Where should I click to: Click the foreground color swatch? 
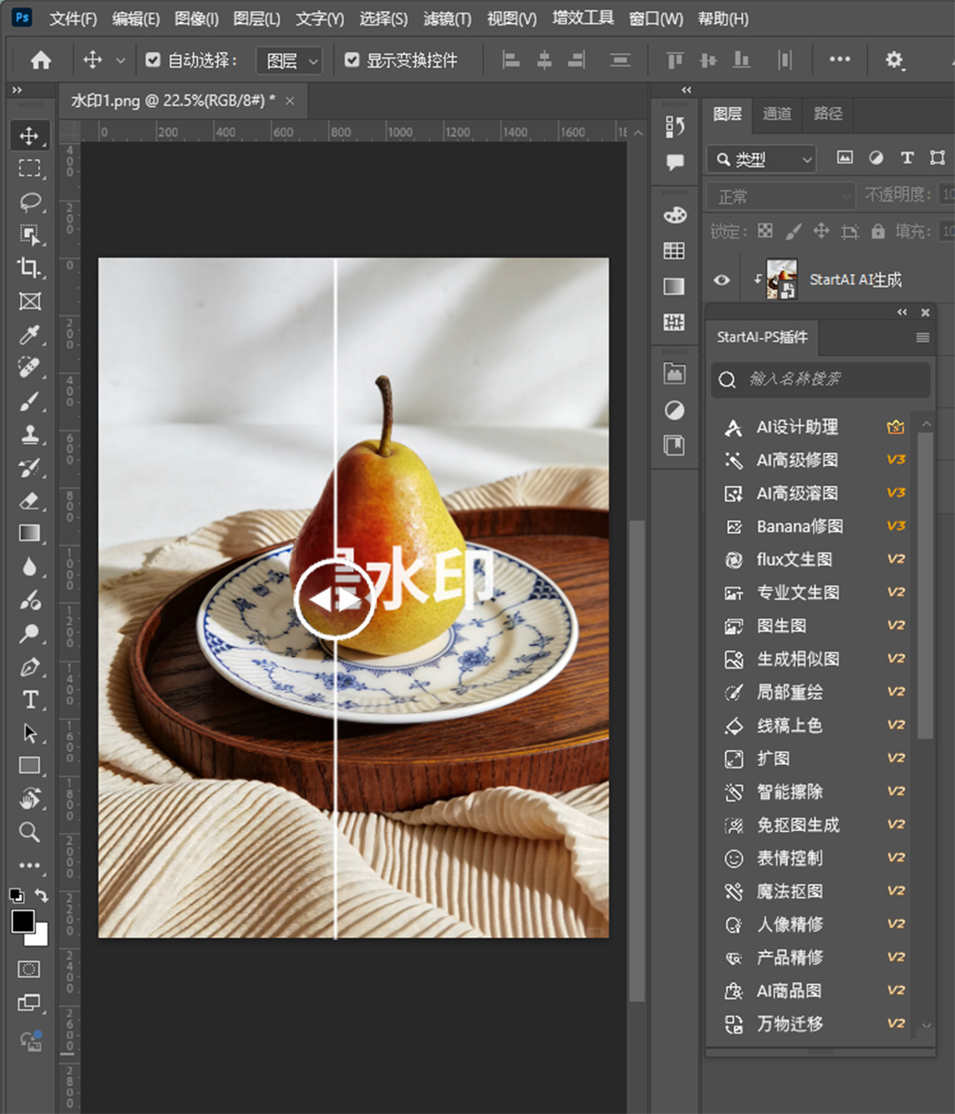[23, 921]
